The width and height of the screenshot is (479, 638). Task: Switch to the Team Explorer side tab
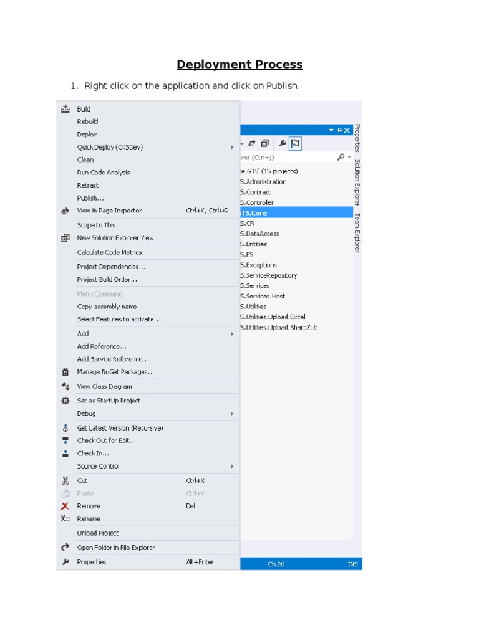(x=357, y=232)
